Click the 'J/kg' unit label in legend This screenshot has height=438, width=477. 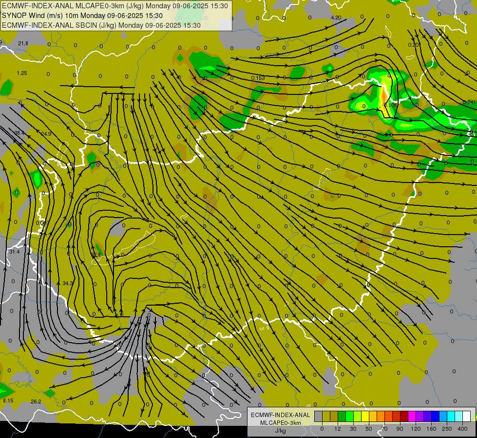point(280,431)
